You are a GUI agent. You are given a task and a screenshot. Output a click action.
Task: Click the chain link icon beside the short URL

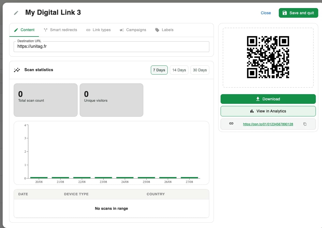pos(231,124)
